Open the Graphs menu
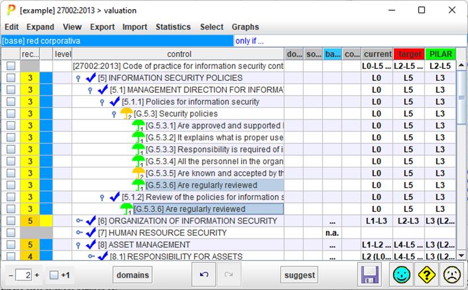Viewport: 468px width, 290px height. [246, 27]
